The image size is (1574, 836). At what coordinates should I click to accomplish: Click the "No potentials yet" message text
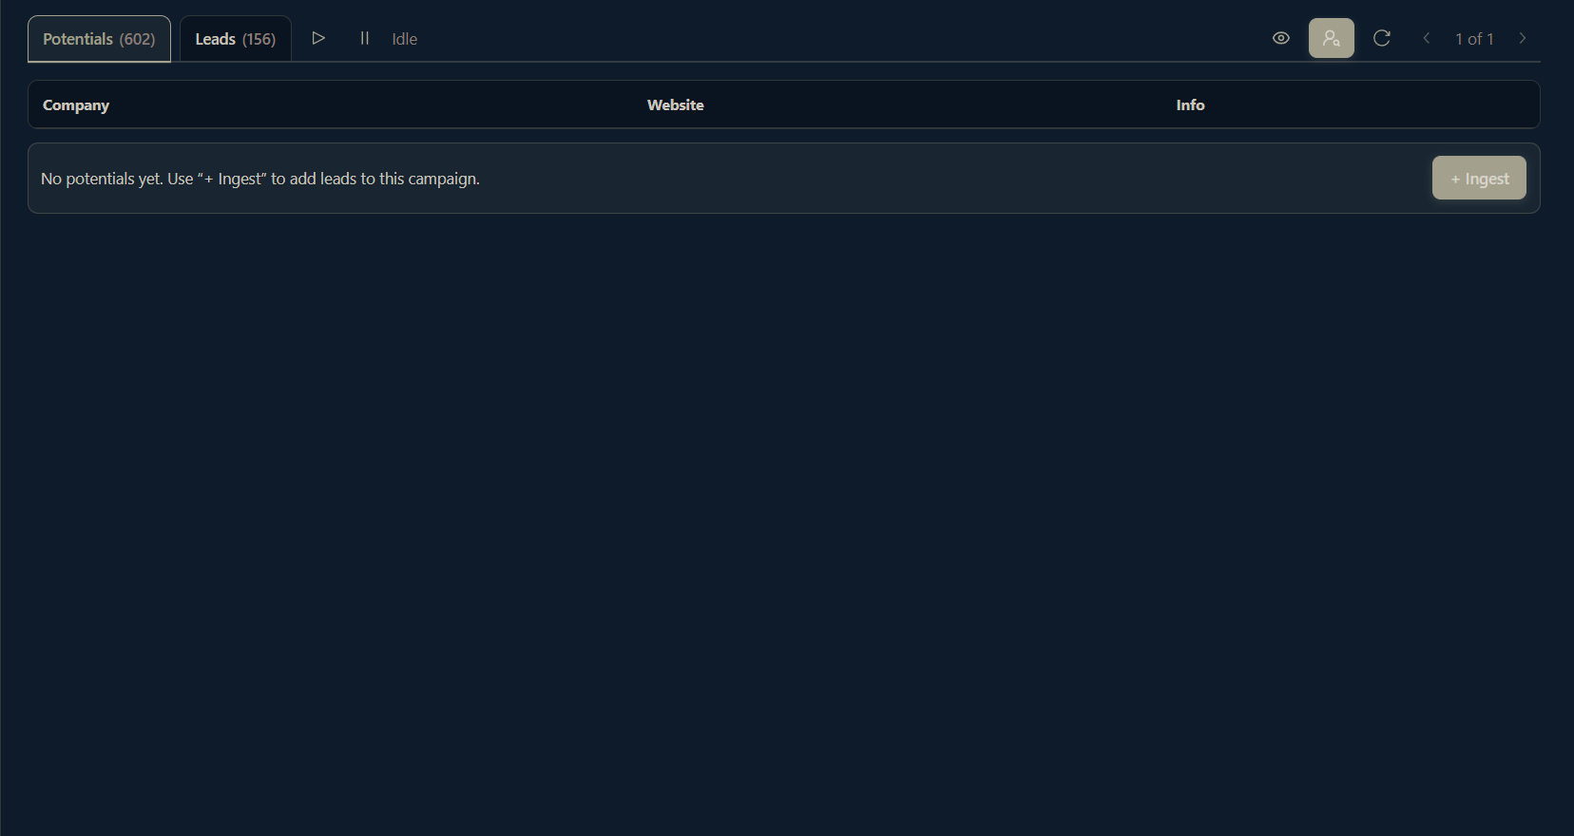pos(259,179)
